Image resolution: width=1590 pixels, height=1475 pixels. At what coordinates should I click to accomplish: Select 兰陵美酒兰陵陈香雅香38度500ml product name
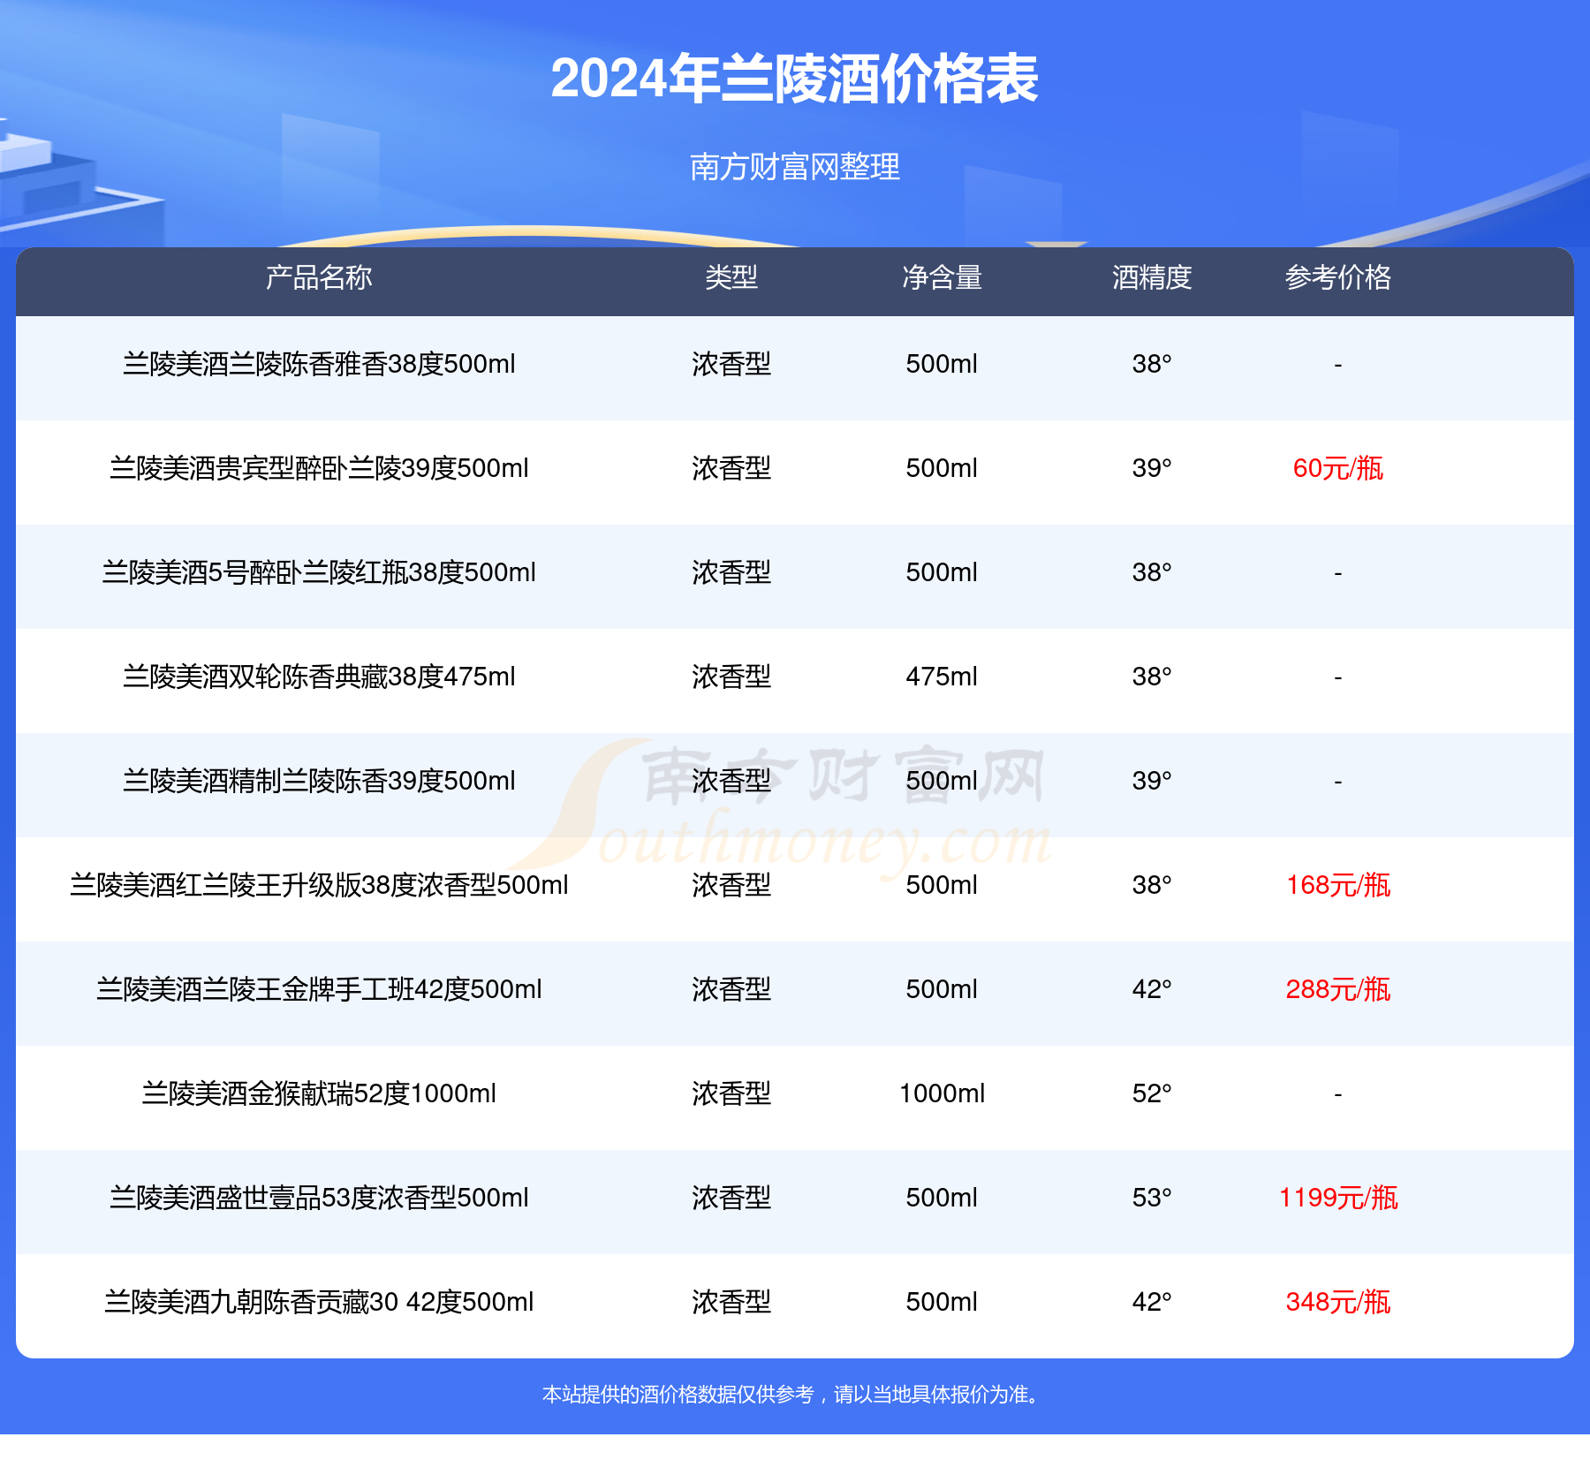click(x=319, y=364)
